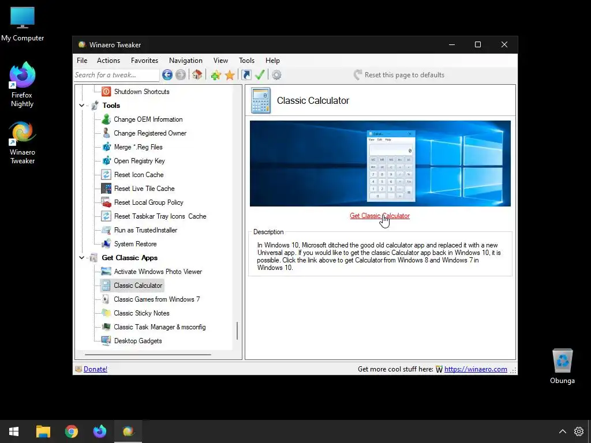591x443 pixels.
Task: Click the Open Registry Key icon
Action: [x=106, y=161]
